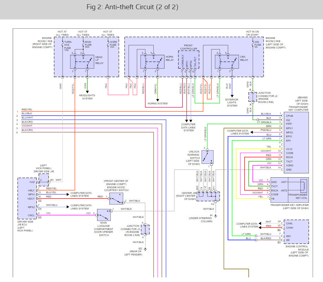Click the Main Fuse 50A symbol

83,44
